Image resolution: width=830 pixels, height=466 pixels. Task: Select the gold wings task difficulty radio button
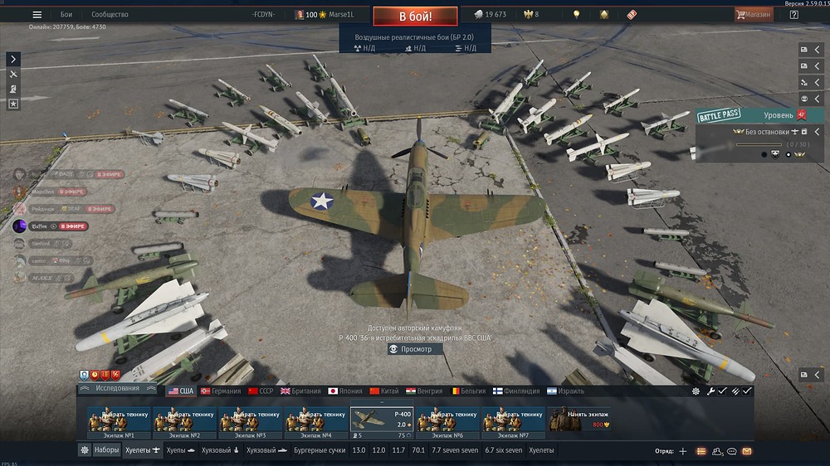[788, 155]
